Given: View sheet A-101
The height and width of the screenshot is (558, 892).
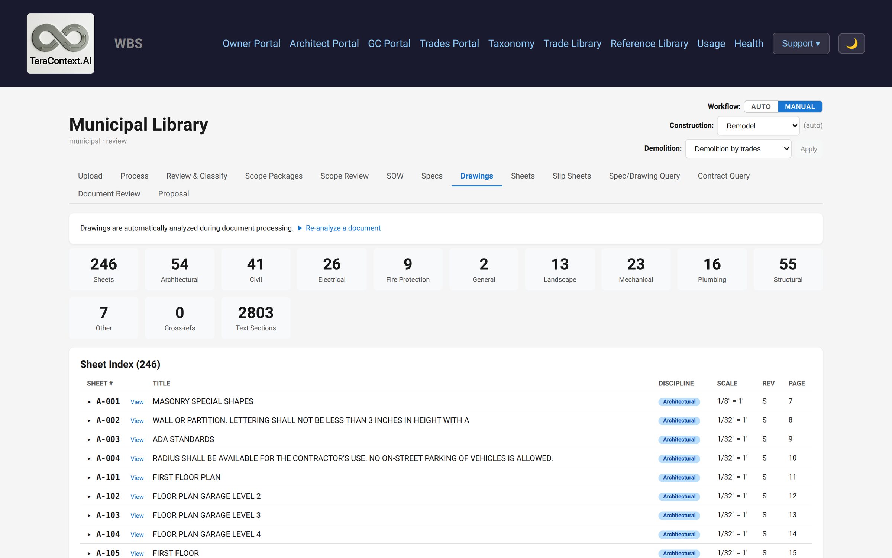Looking at the screenshot, I should click(137, 478).
